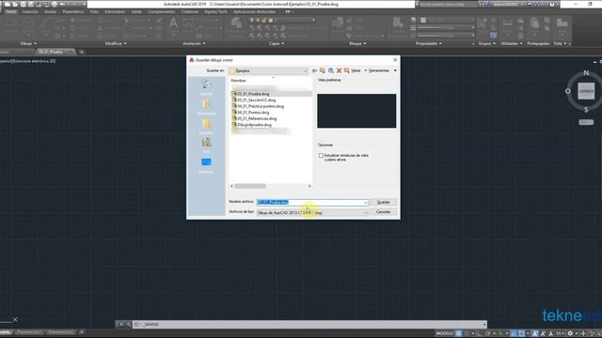Toggle grid display in the status bar

pos(459,333)
